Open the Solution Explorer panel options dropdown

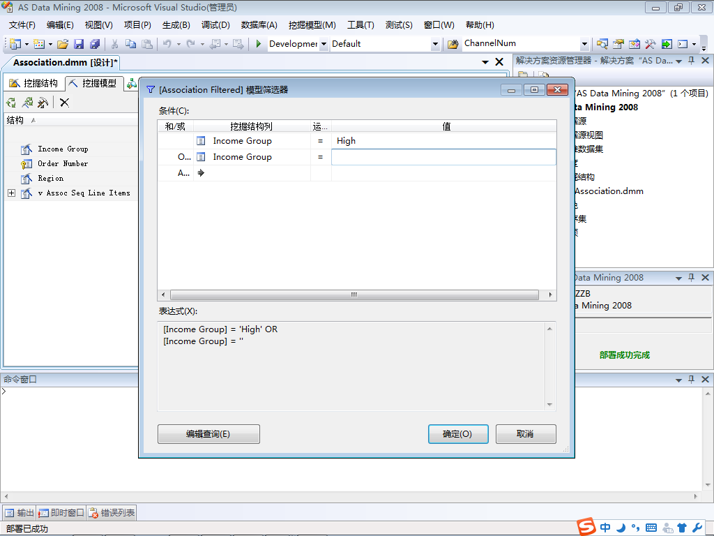[x=678, y=61]
